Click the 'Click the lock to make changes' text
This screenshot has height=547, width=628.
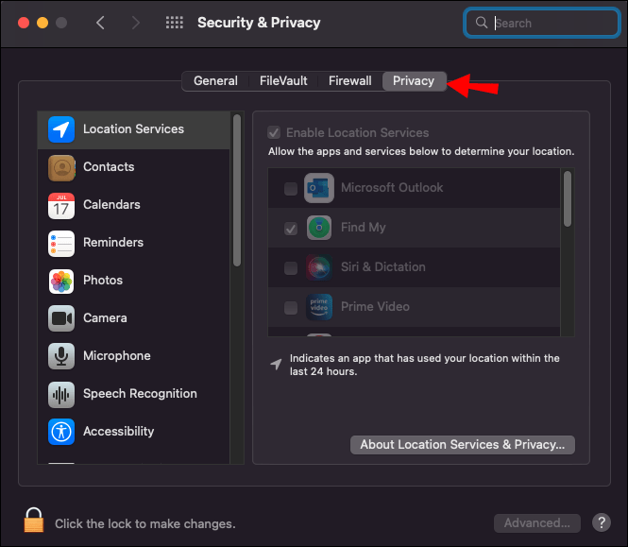click(x=145, y=524)
